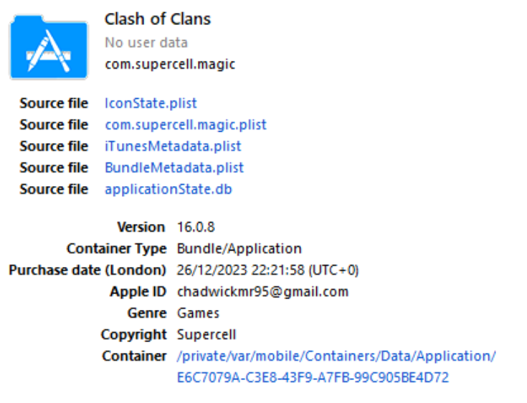Open the iTunesMetadata.plist source file
Viewport: 527px width, 403px height.
[173, 146]
